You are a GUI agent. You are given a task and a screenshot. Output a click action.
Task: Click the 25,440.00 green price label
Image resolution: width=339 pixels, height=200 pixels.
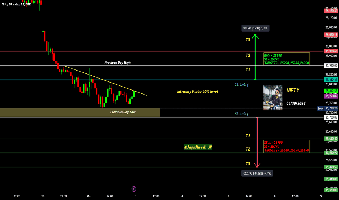(331, 179)
